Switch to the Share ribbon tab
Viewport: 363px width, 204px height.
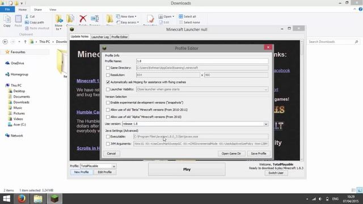[38, 10]
